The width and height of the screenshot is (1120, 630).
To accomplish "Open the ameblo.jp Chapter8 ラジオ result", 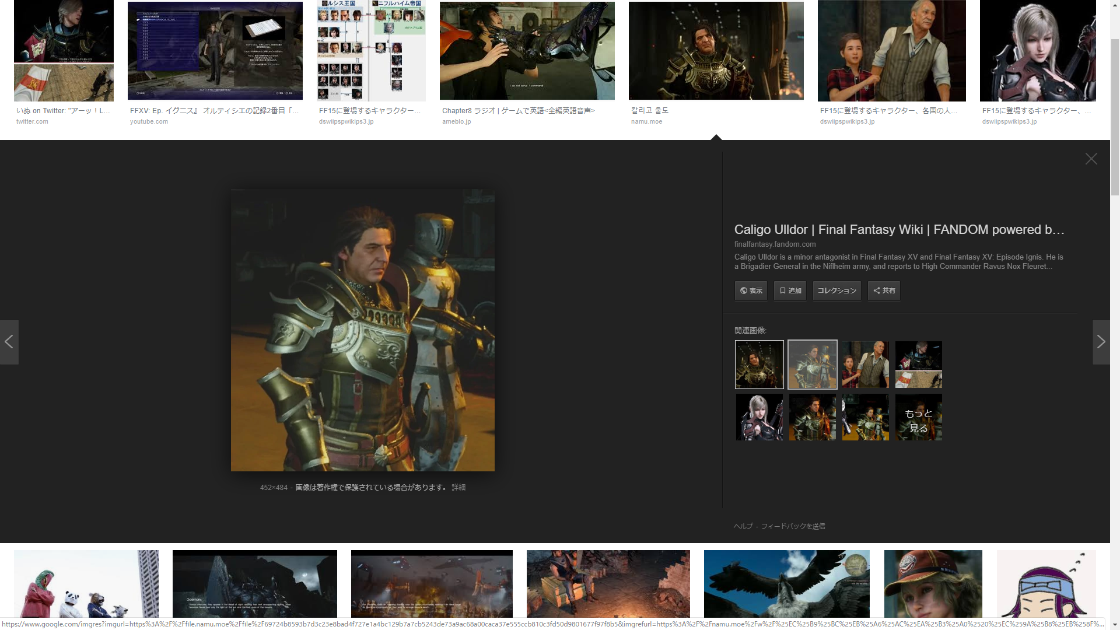I will (527, 51).
